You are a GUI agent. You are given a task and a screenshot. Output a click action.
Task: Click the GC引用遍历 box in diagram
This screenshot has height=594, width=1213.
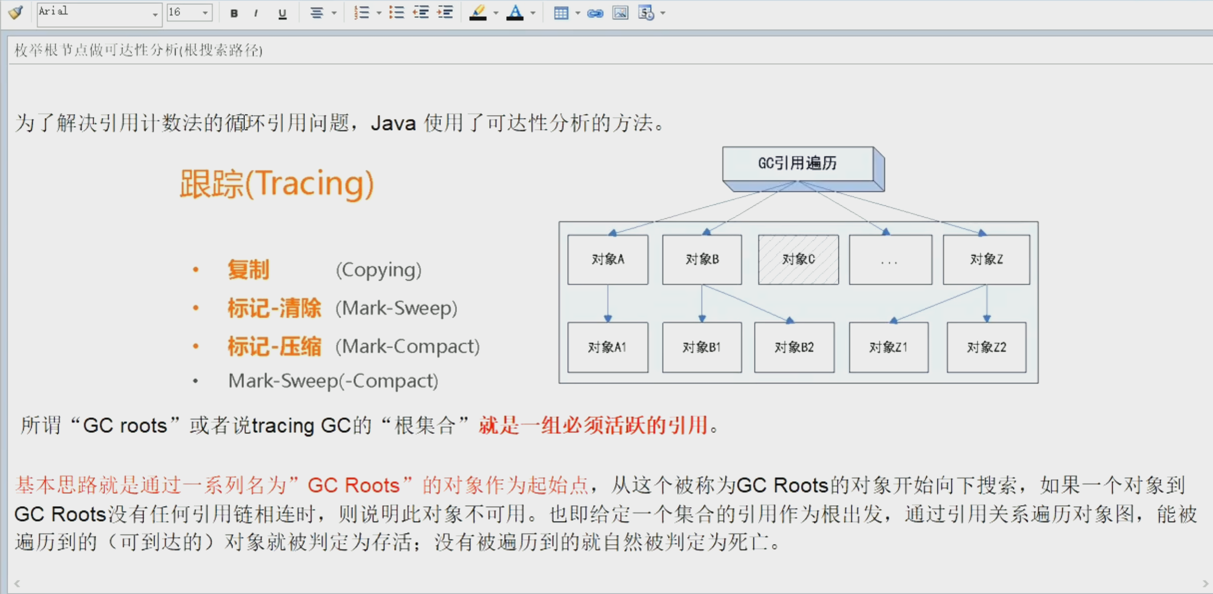click(x=798, y=164)
